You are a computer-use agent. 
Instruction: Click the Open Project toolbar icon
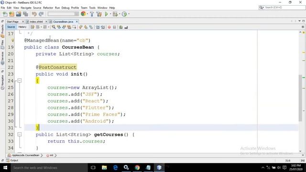(x=19, y=14)
